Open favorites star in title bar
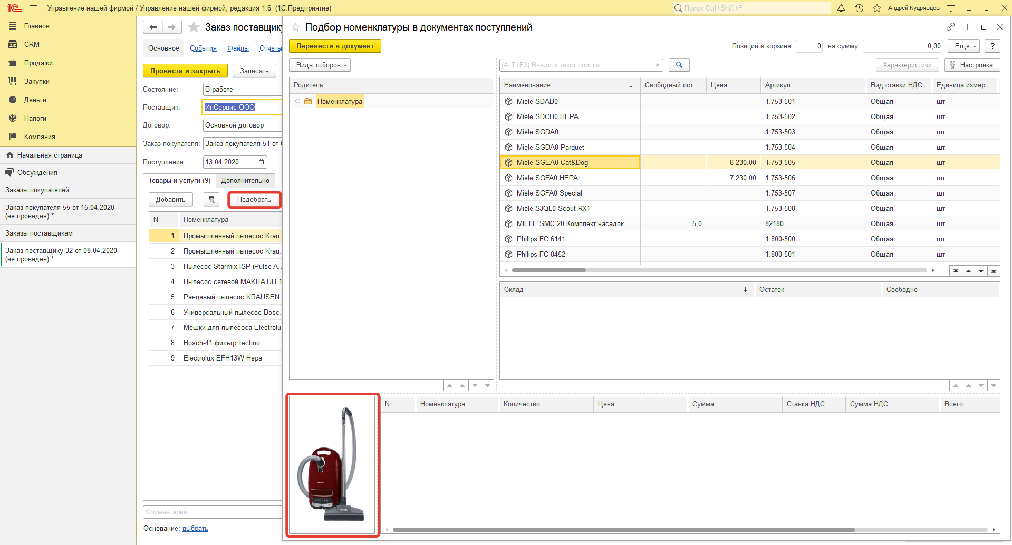 pos(877,8)
